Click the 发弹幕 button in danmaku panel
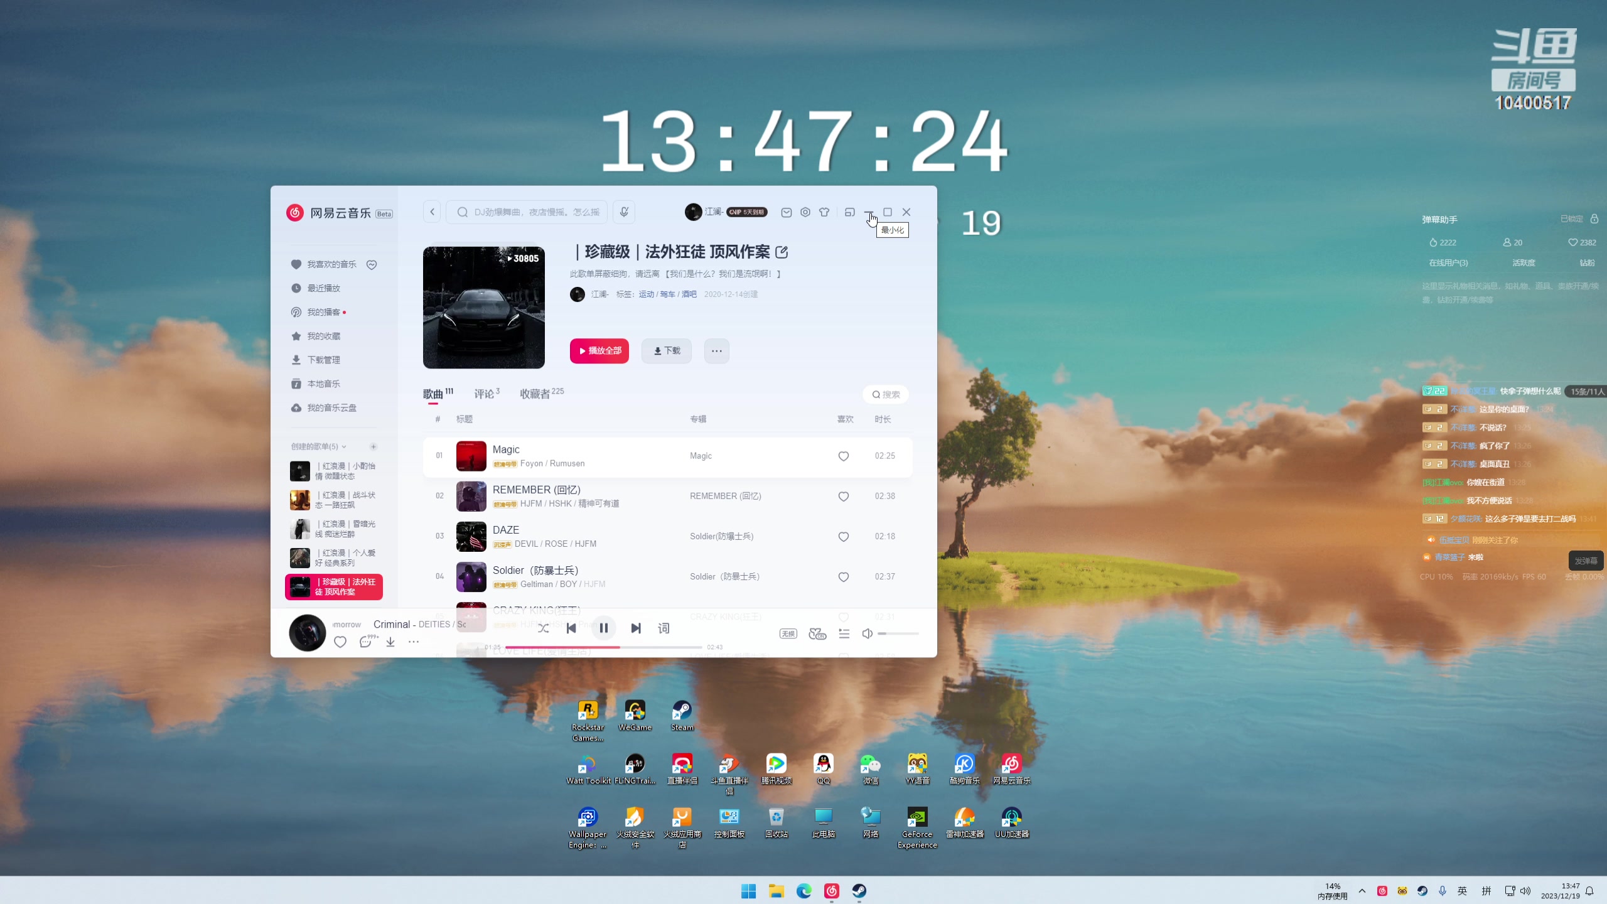Image resolution: width=1607 pixels, height=904 pixels. [x=1586, y=561]
